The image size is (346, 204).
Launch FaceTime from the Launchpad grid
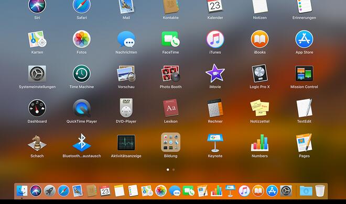(170, 39)
